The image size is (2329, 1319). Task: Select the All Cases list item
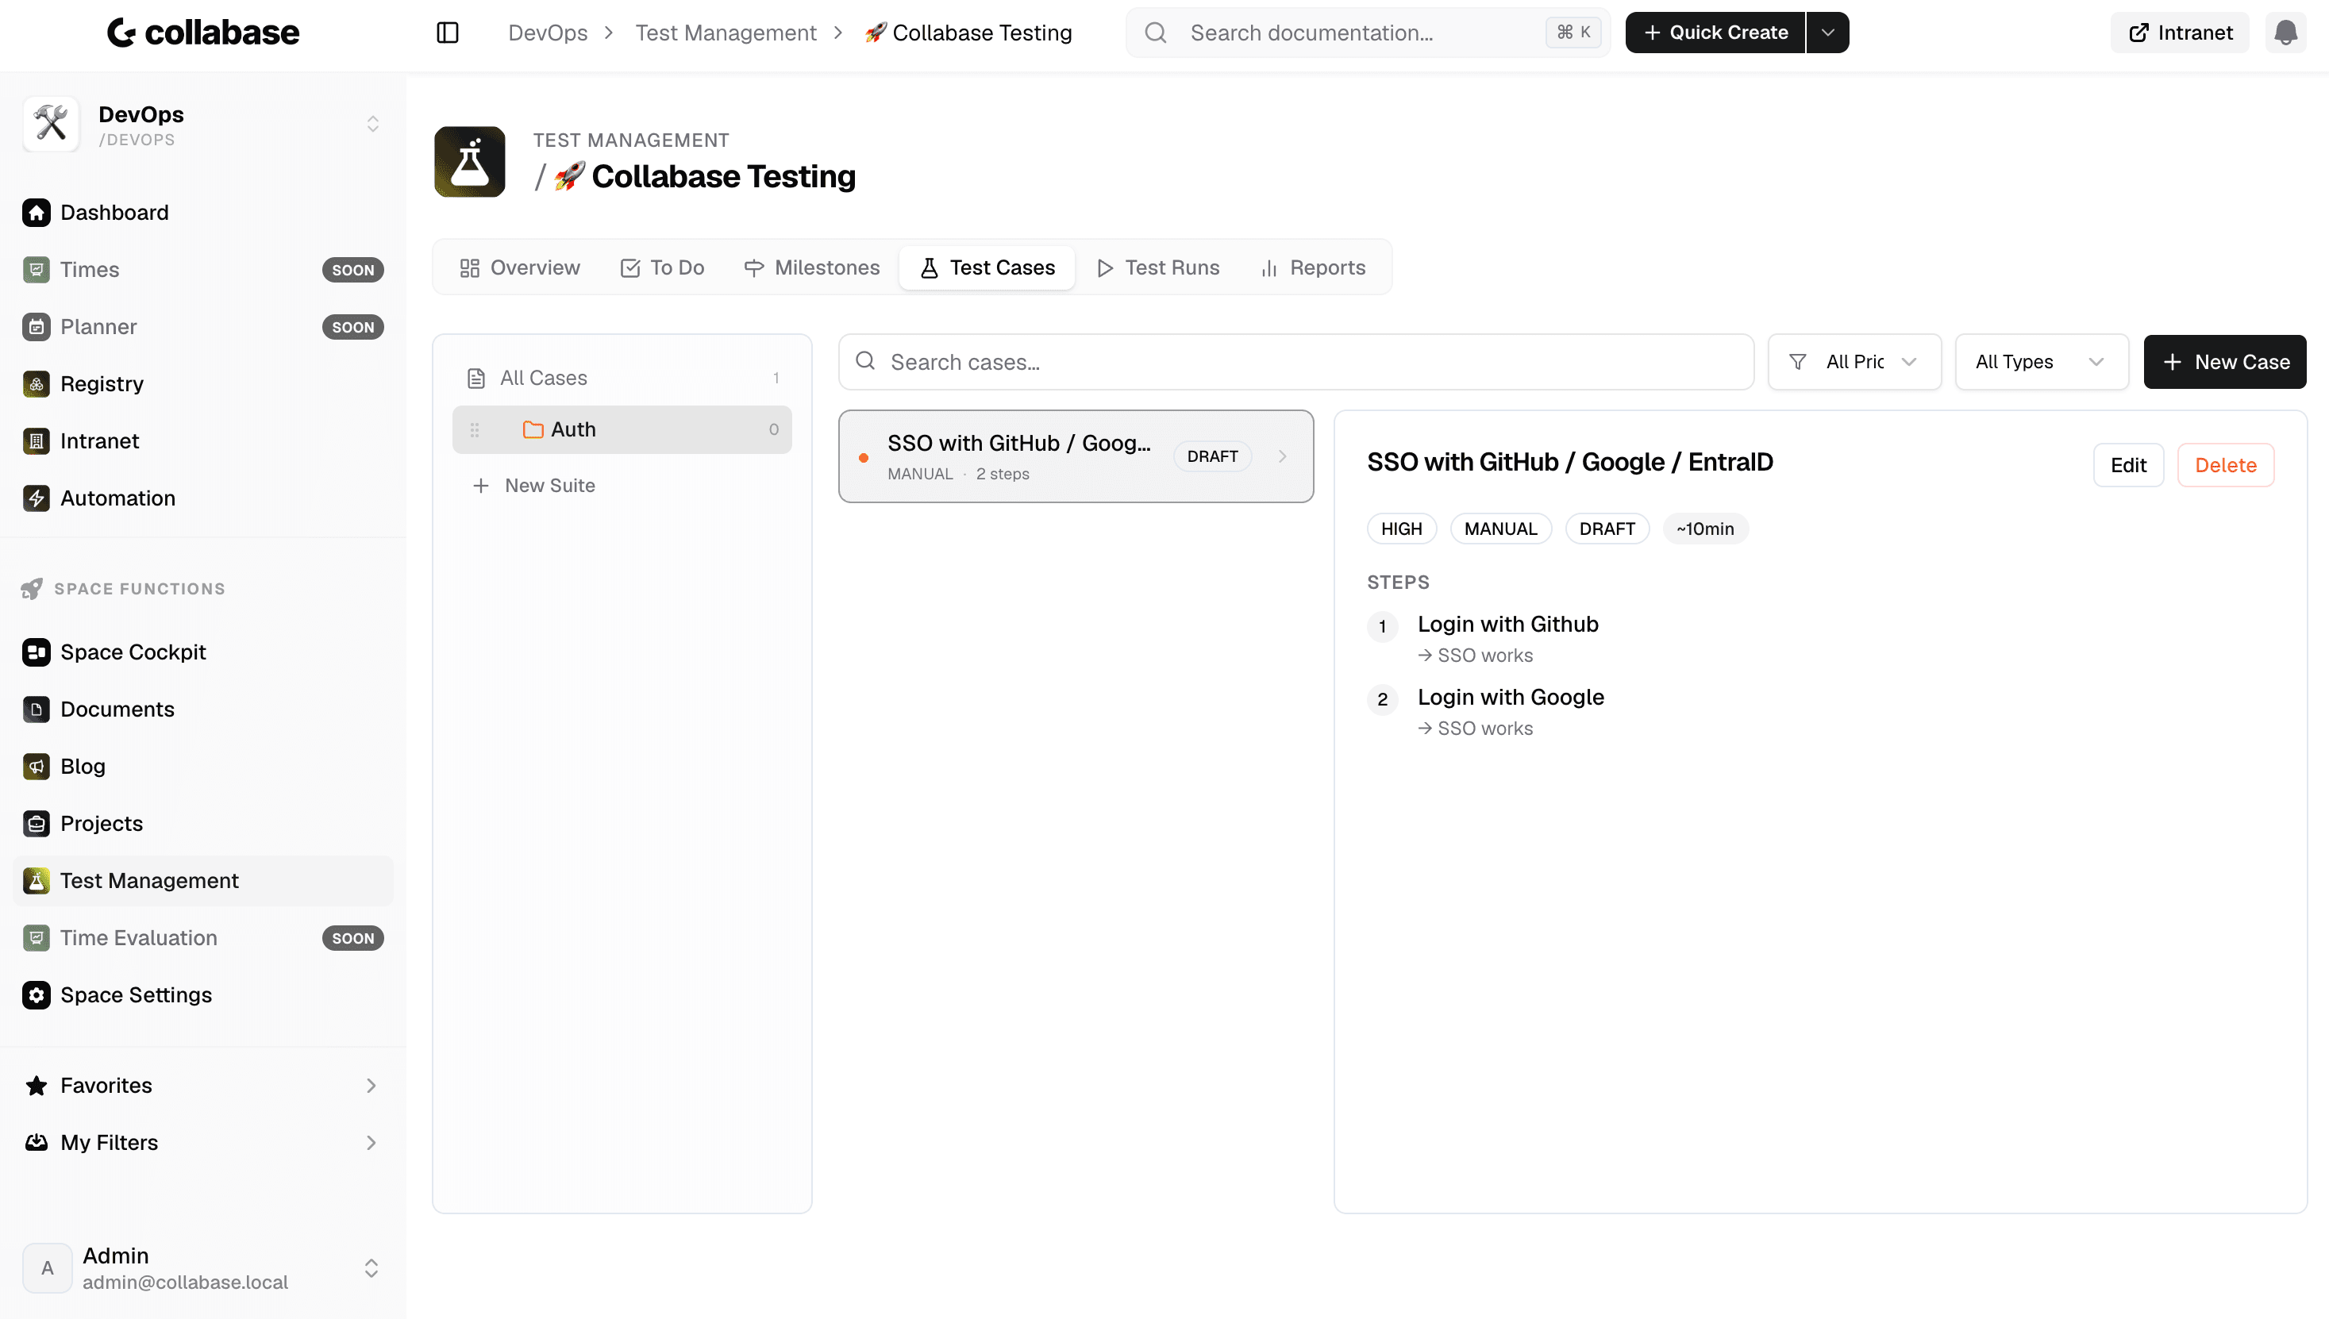coord(622,378)
